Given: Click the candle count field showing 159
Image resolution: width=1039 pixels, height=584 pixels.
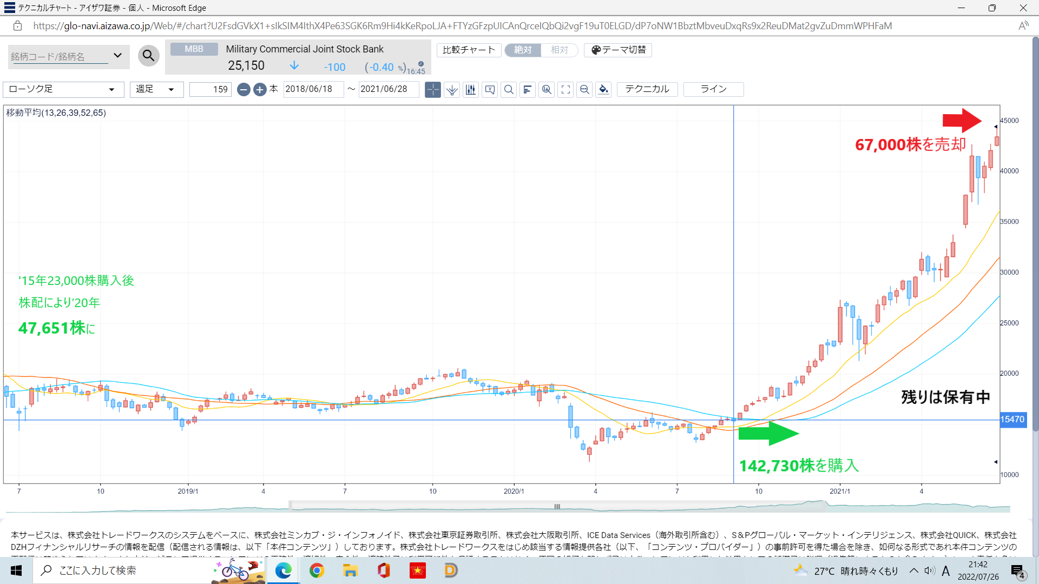Looking at the screenshot, I should pos(211,89).
